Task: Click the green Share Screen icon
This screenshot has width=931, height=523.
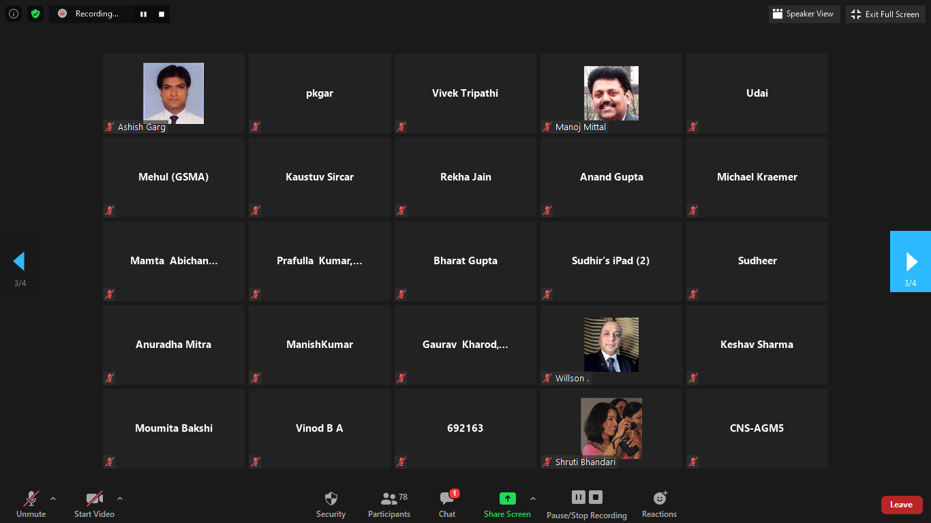Action: (507, 498)
